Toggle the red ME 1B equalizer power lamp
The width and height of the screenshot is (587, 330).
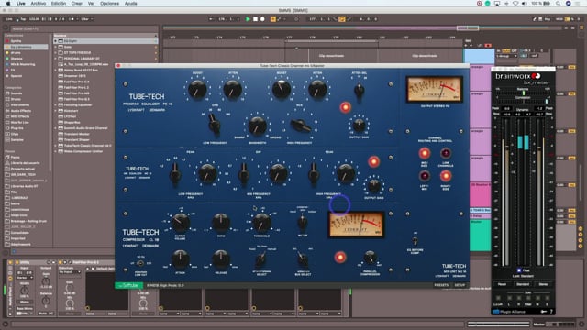pos(373,161)
